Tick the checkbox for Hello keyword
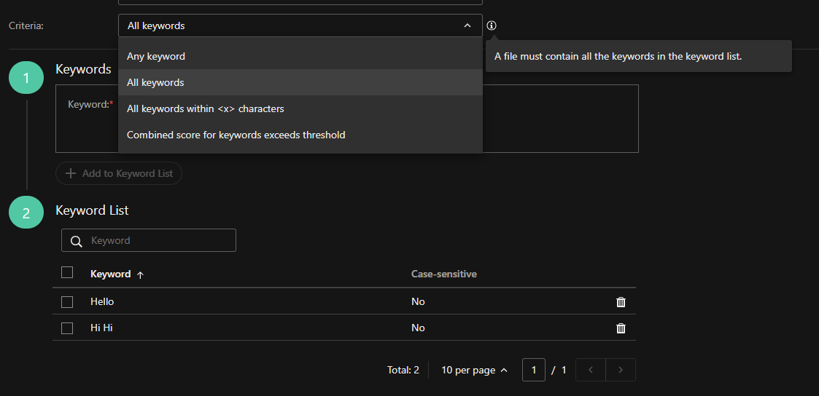 click(x=67, y=302)
